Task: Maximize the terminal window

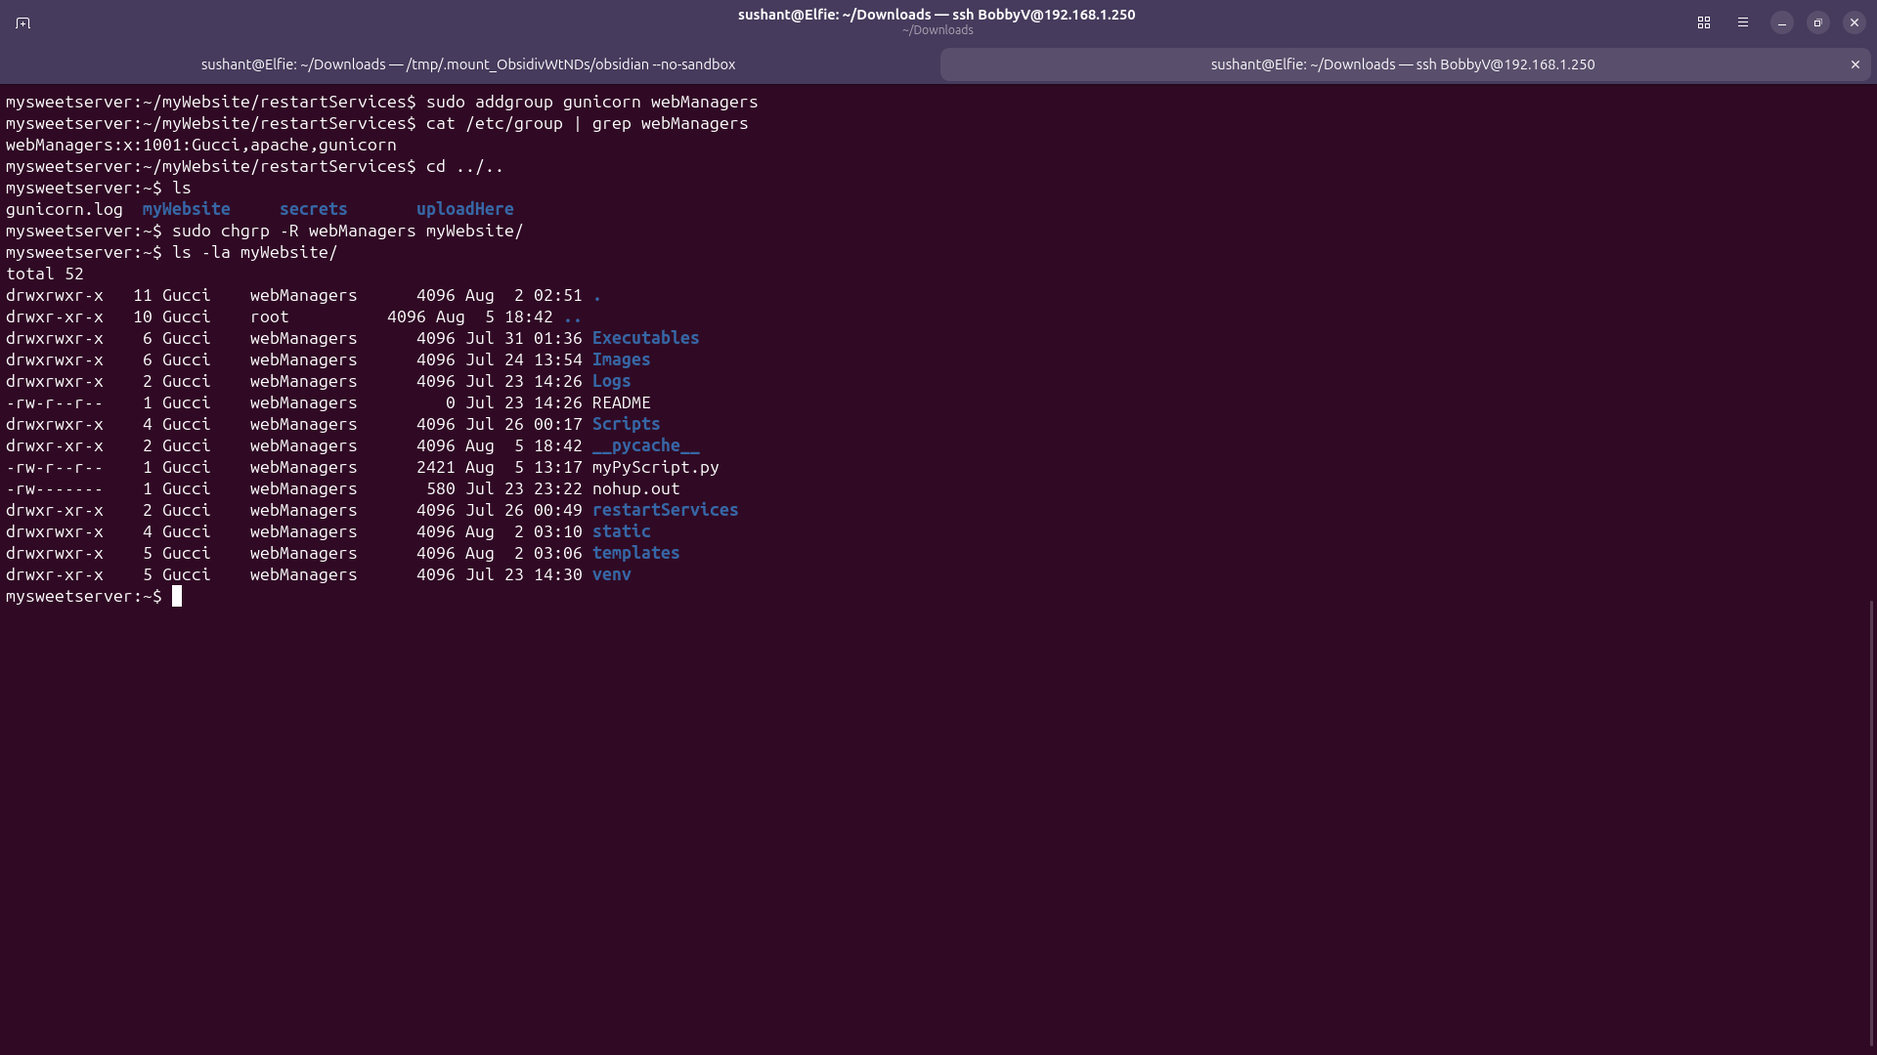Action: point(1818,22)
